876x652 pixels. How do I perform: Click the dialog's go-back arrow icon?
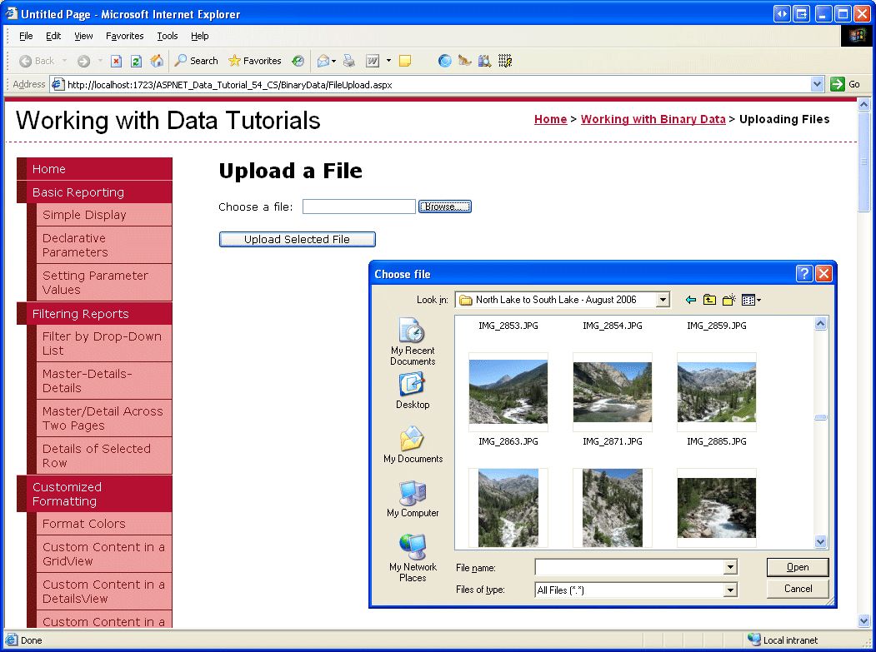(x=690, y=300)
